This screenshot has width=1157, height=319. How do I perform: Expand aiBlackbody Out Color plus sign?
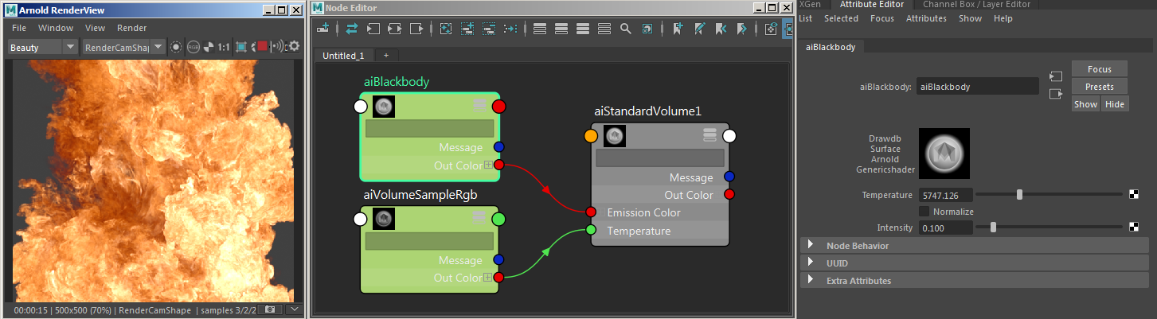488,165
